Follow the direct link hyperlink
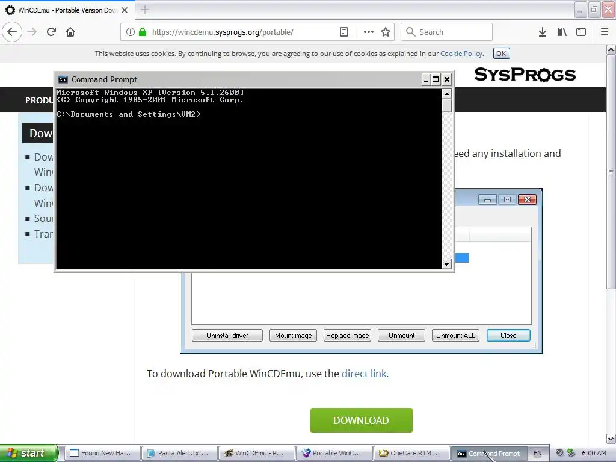Image resolution: width=616 pixels, height=462 pixels. pos(364,374)
